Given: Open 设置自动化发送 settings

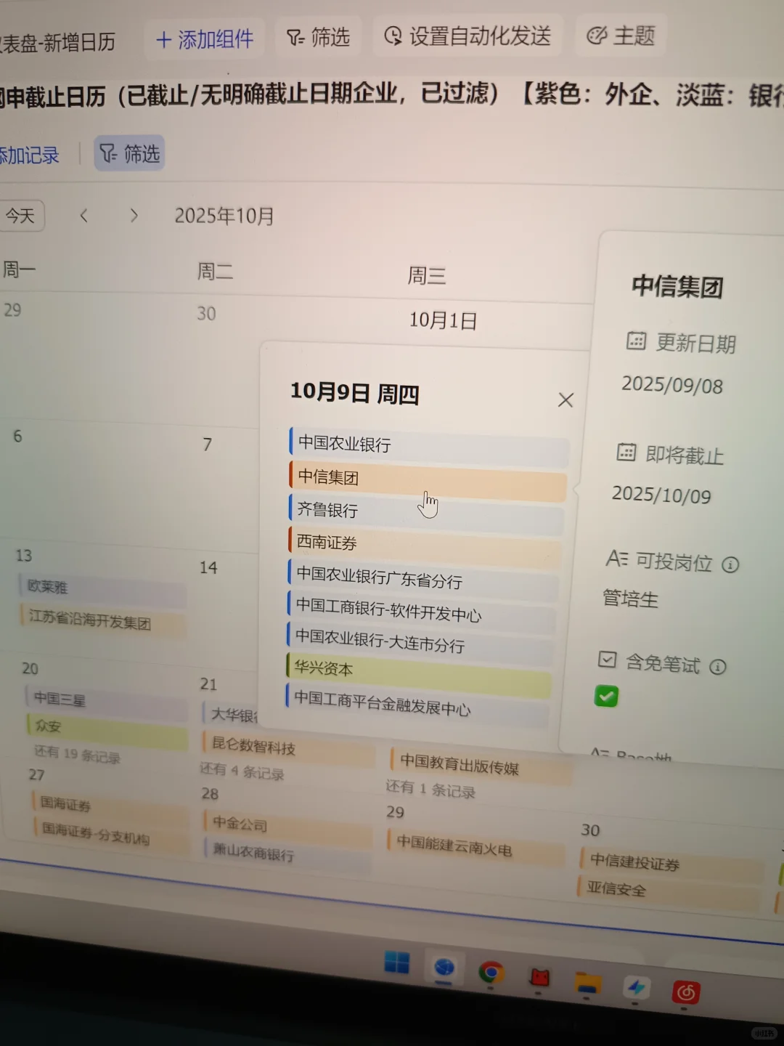Looking at the screenshot, I should click(467, 36).
